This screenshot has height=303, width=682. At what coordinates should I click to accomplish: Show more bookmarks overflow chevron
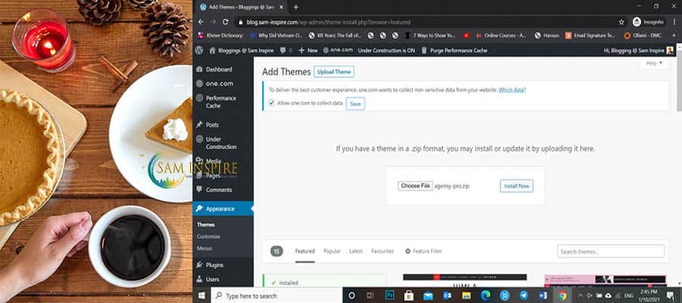pos(674,36)
